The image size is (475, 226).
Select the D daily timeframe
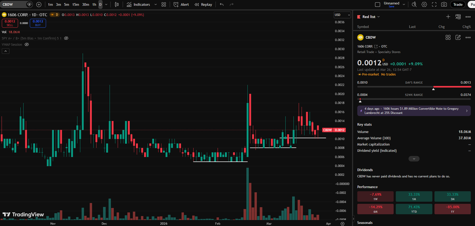[x=100, y=4]
